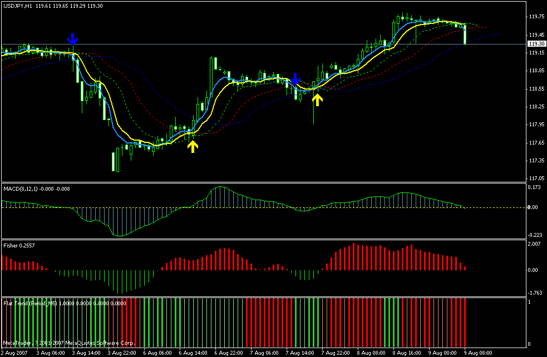Click the 119.75 price axis label

pos(536,17)
